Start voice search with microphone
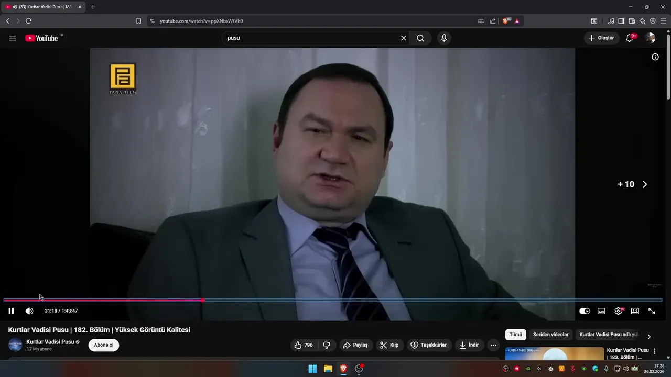The height and width of the screenshot is (377, 671). tap(444, 38)
